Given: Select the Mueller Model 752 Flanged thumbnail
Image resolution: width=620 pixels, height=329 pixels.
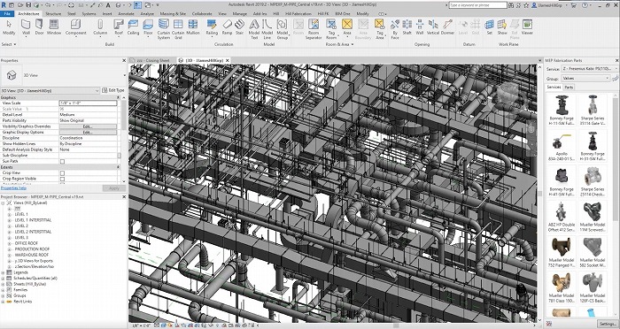Looking at the screenshot, I should point(562,251).
